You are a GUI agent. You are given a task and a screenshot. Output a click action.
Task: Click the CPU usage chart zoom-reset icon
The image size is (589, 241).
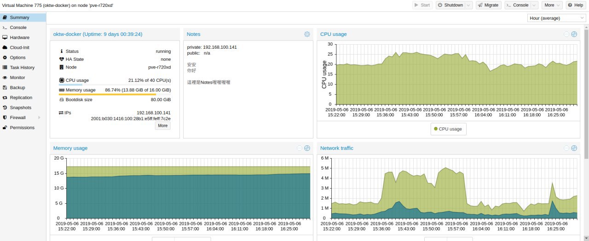(574, 34)
